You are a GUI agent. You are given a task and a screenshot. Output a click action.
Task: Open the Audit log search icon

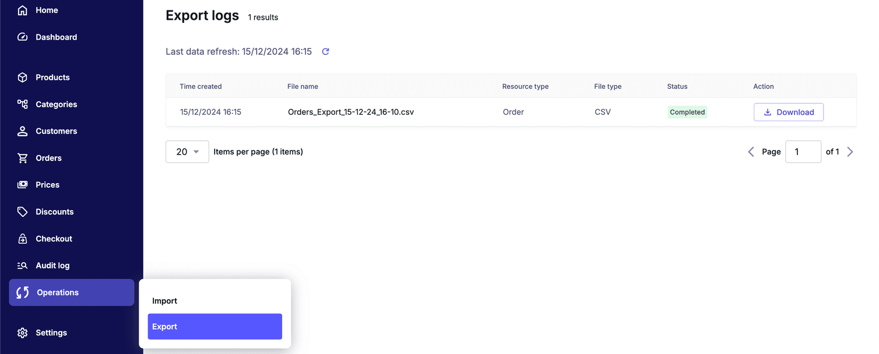pyautogui.click(x=23, y=265)
